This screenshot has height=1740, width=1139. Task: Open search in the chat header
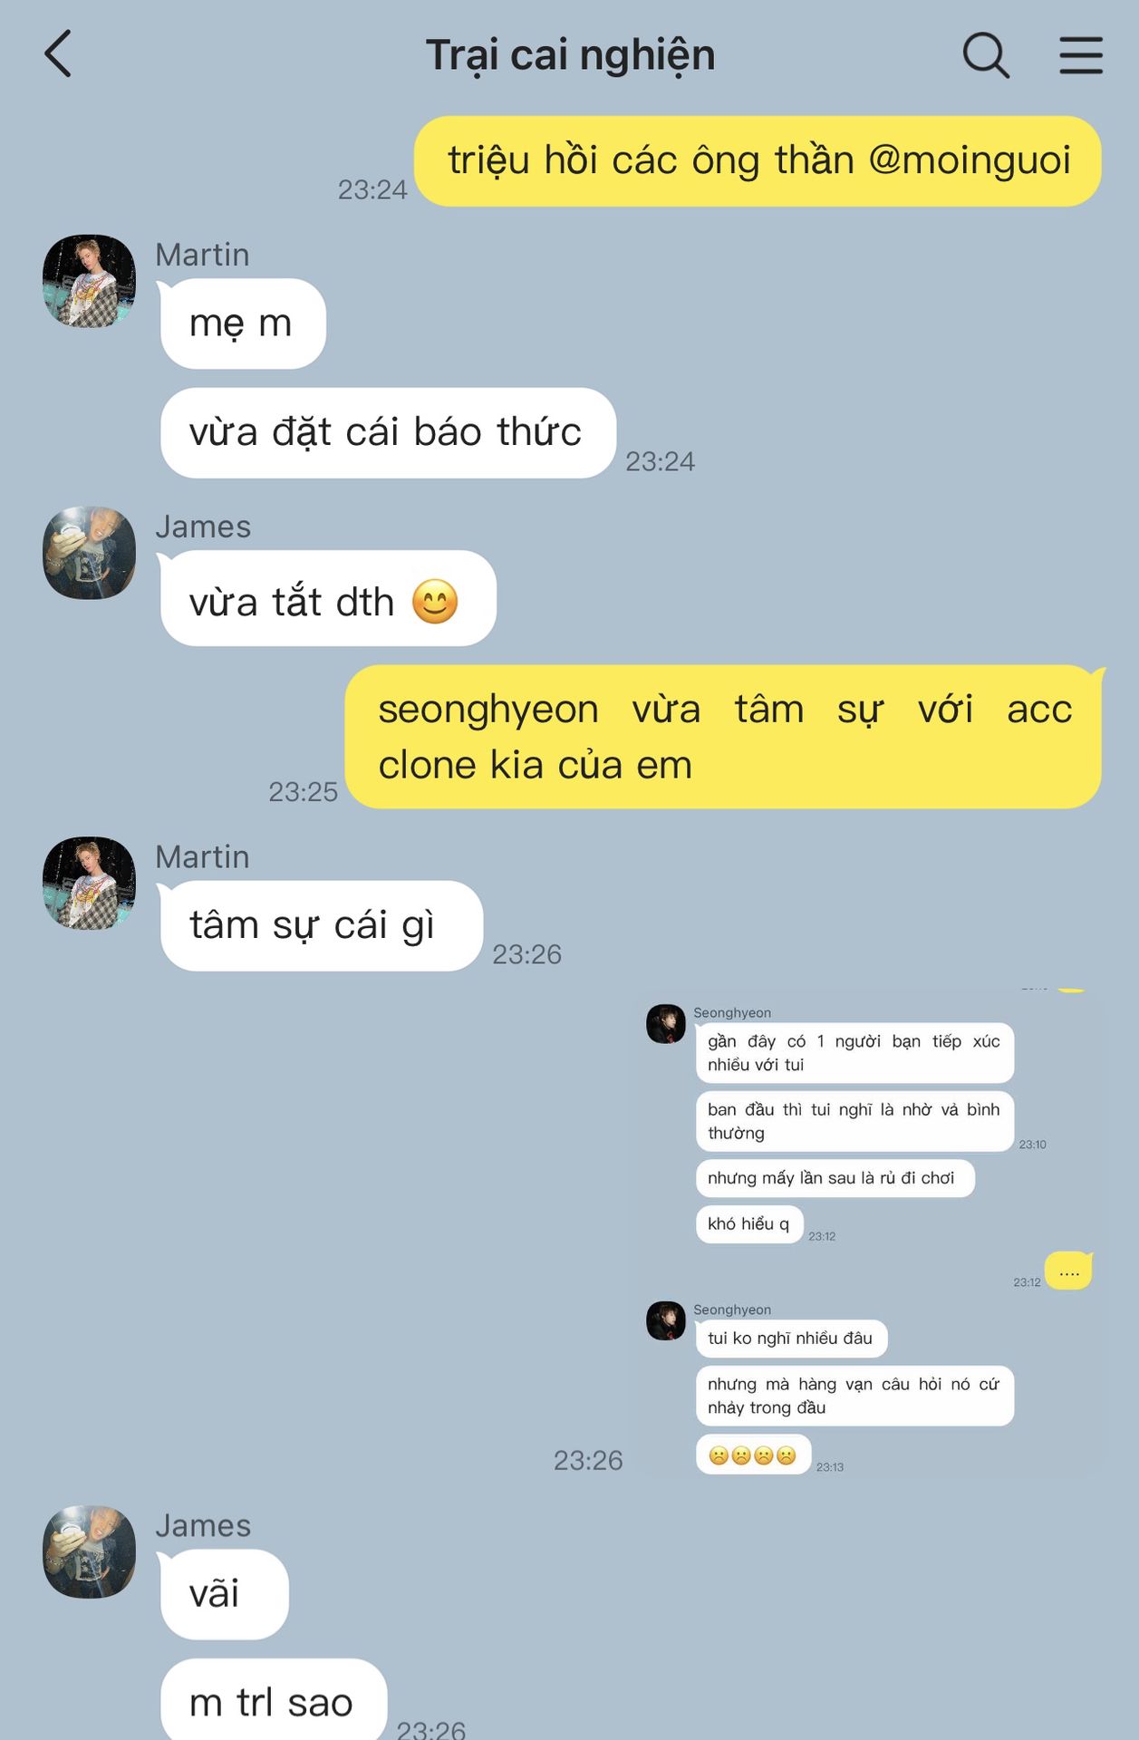(986, 55)
